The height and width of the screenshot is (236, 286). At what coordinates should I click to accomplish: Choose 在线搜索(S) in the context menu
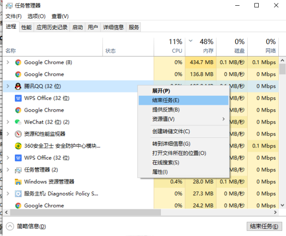(183, 163)
